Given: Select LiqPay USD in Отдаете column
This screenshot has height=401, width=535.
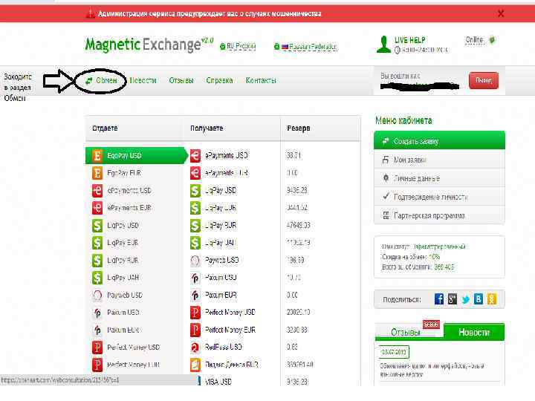Looking at the screenshot, I should [x=116, y=226].
